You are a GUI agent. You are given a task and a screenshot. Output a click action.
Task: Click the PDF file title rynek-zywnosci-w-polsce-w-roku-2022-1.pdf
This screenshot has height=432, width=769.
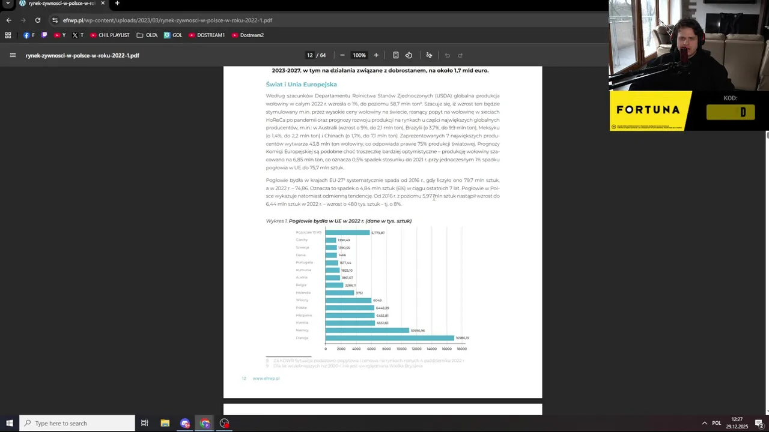click(82, 55)
